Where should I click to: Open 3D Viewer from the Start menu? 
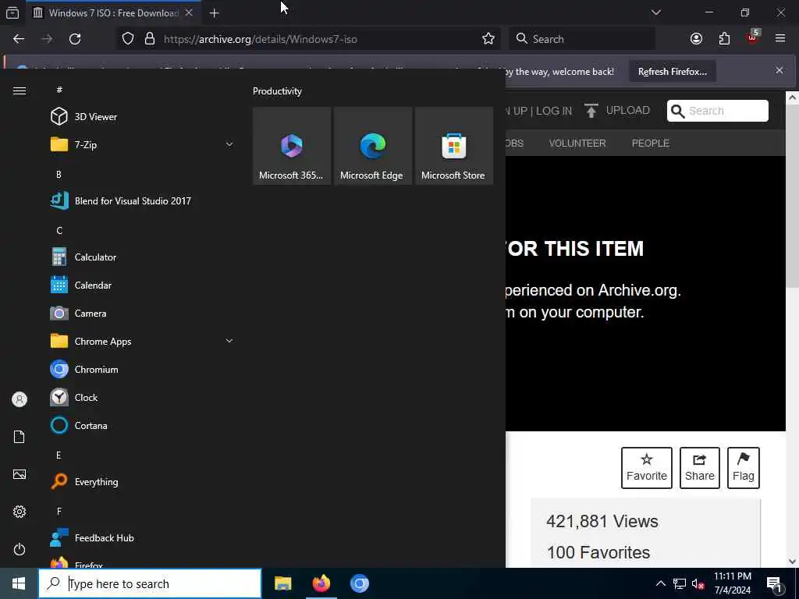coord(142,117)
